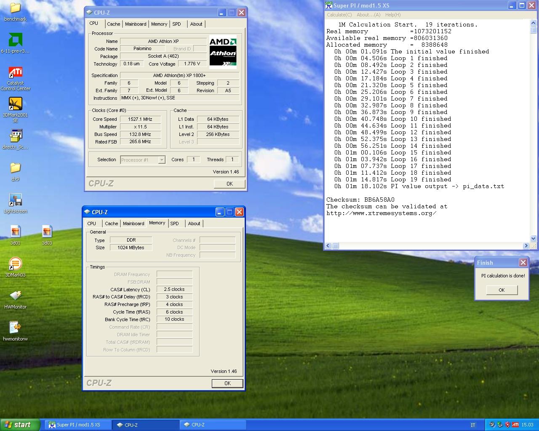Click the Rated FSB 265.6 MHz field
This screenshot has height=431, width=539.
(x=140, y=142)
